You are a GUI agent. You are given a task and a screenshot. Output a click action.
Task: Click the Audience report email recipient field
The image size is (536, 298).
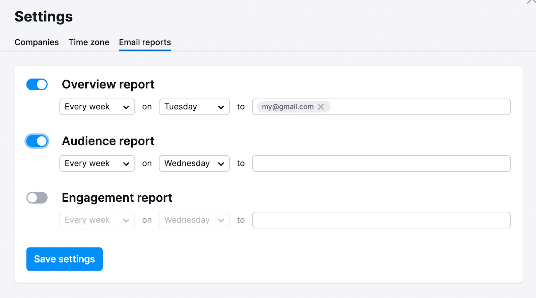381,164
